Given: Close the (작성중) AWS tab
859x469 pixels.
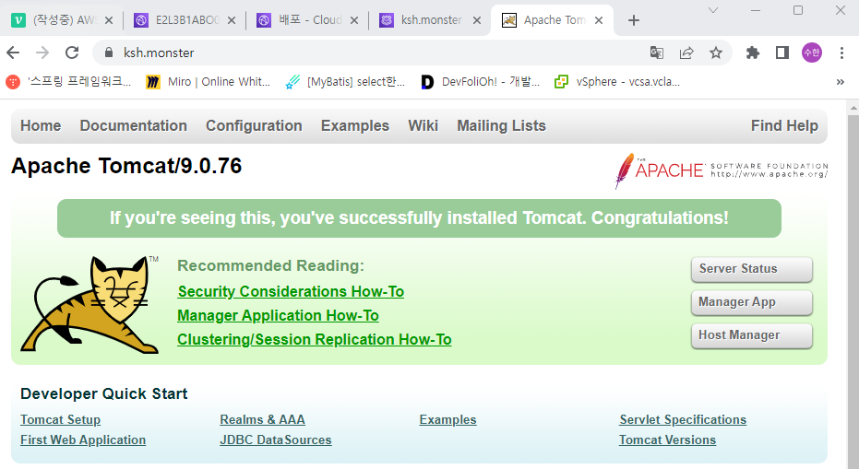Looking at the screenshot, I should (x=109, y=20).
